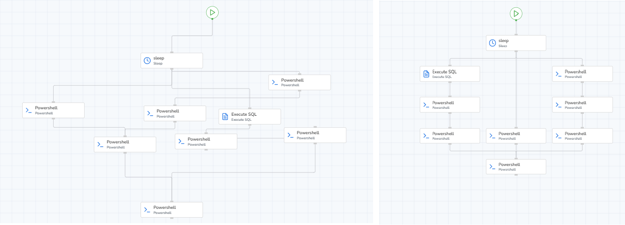Click Powershell icon on leftmost node of left workflow

pyautogui.click(x=29, y=110)
